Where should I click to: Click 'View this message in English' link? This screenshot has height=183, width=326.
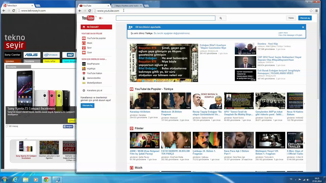[x=290, y=35]
